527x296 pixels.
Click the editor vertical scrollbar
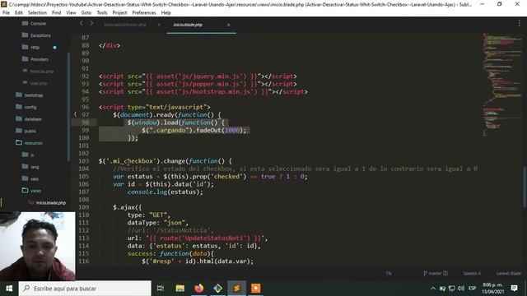pos(525,187)
